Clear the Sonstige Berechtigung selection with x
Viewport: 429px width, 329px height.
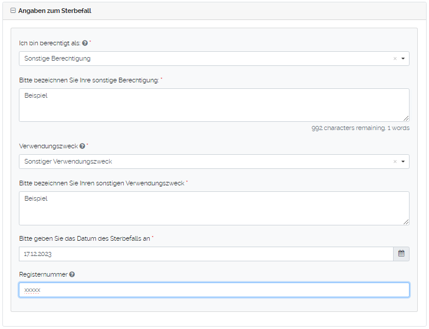(395, 59)
